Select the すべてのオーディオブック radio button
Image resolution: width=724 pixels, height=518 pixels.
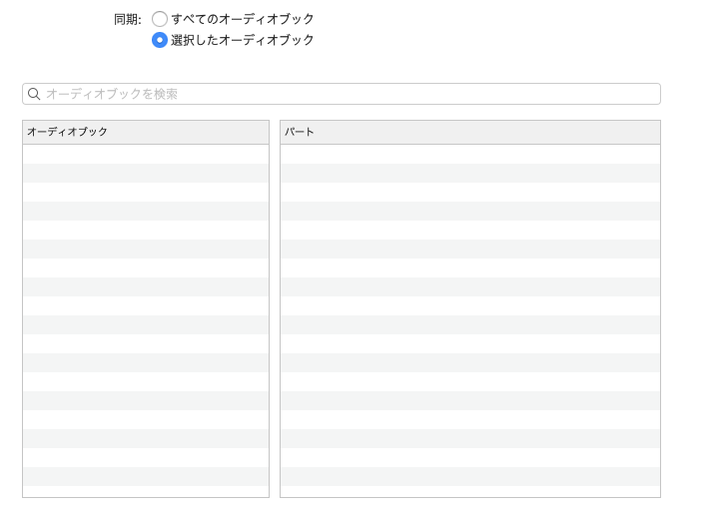[x=160, y=19]
